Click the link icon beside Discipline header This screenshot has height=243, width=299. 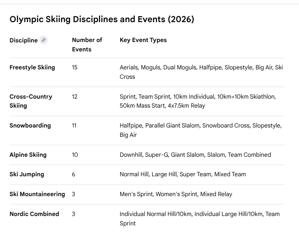click(x=43, y=40)
